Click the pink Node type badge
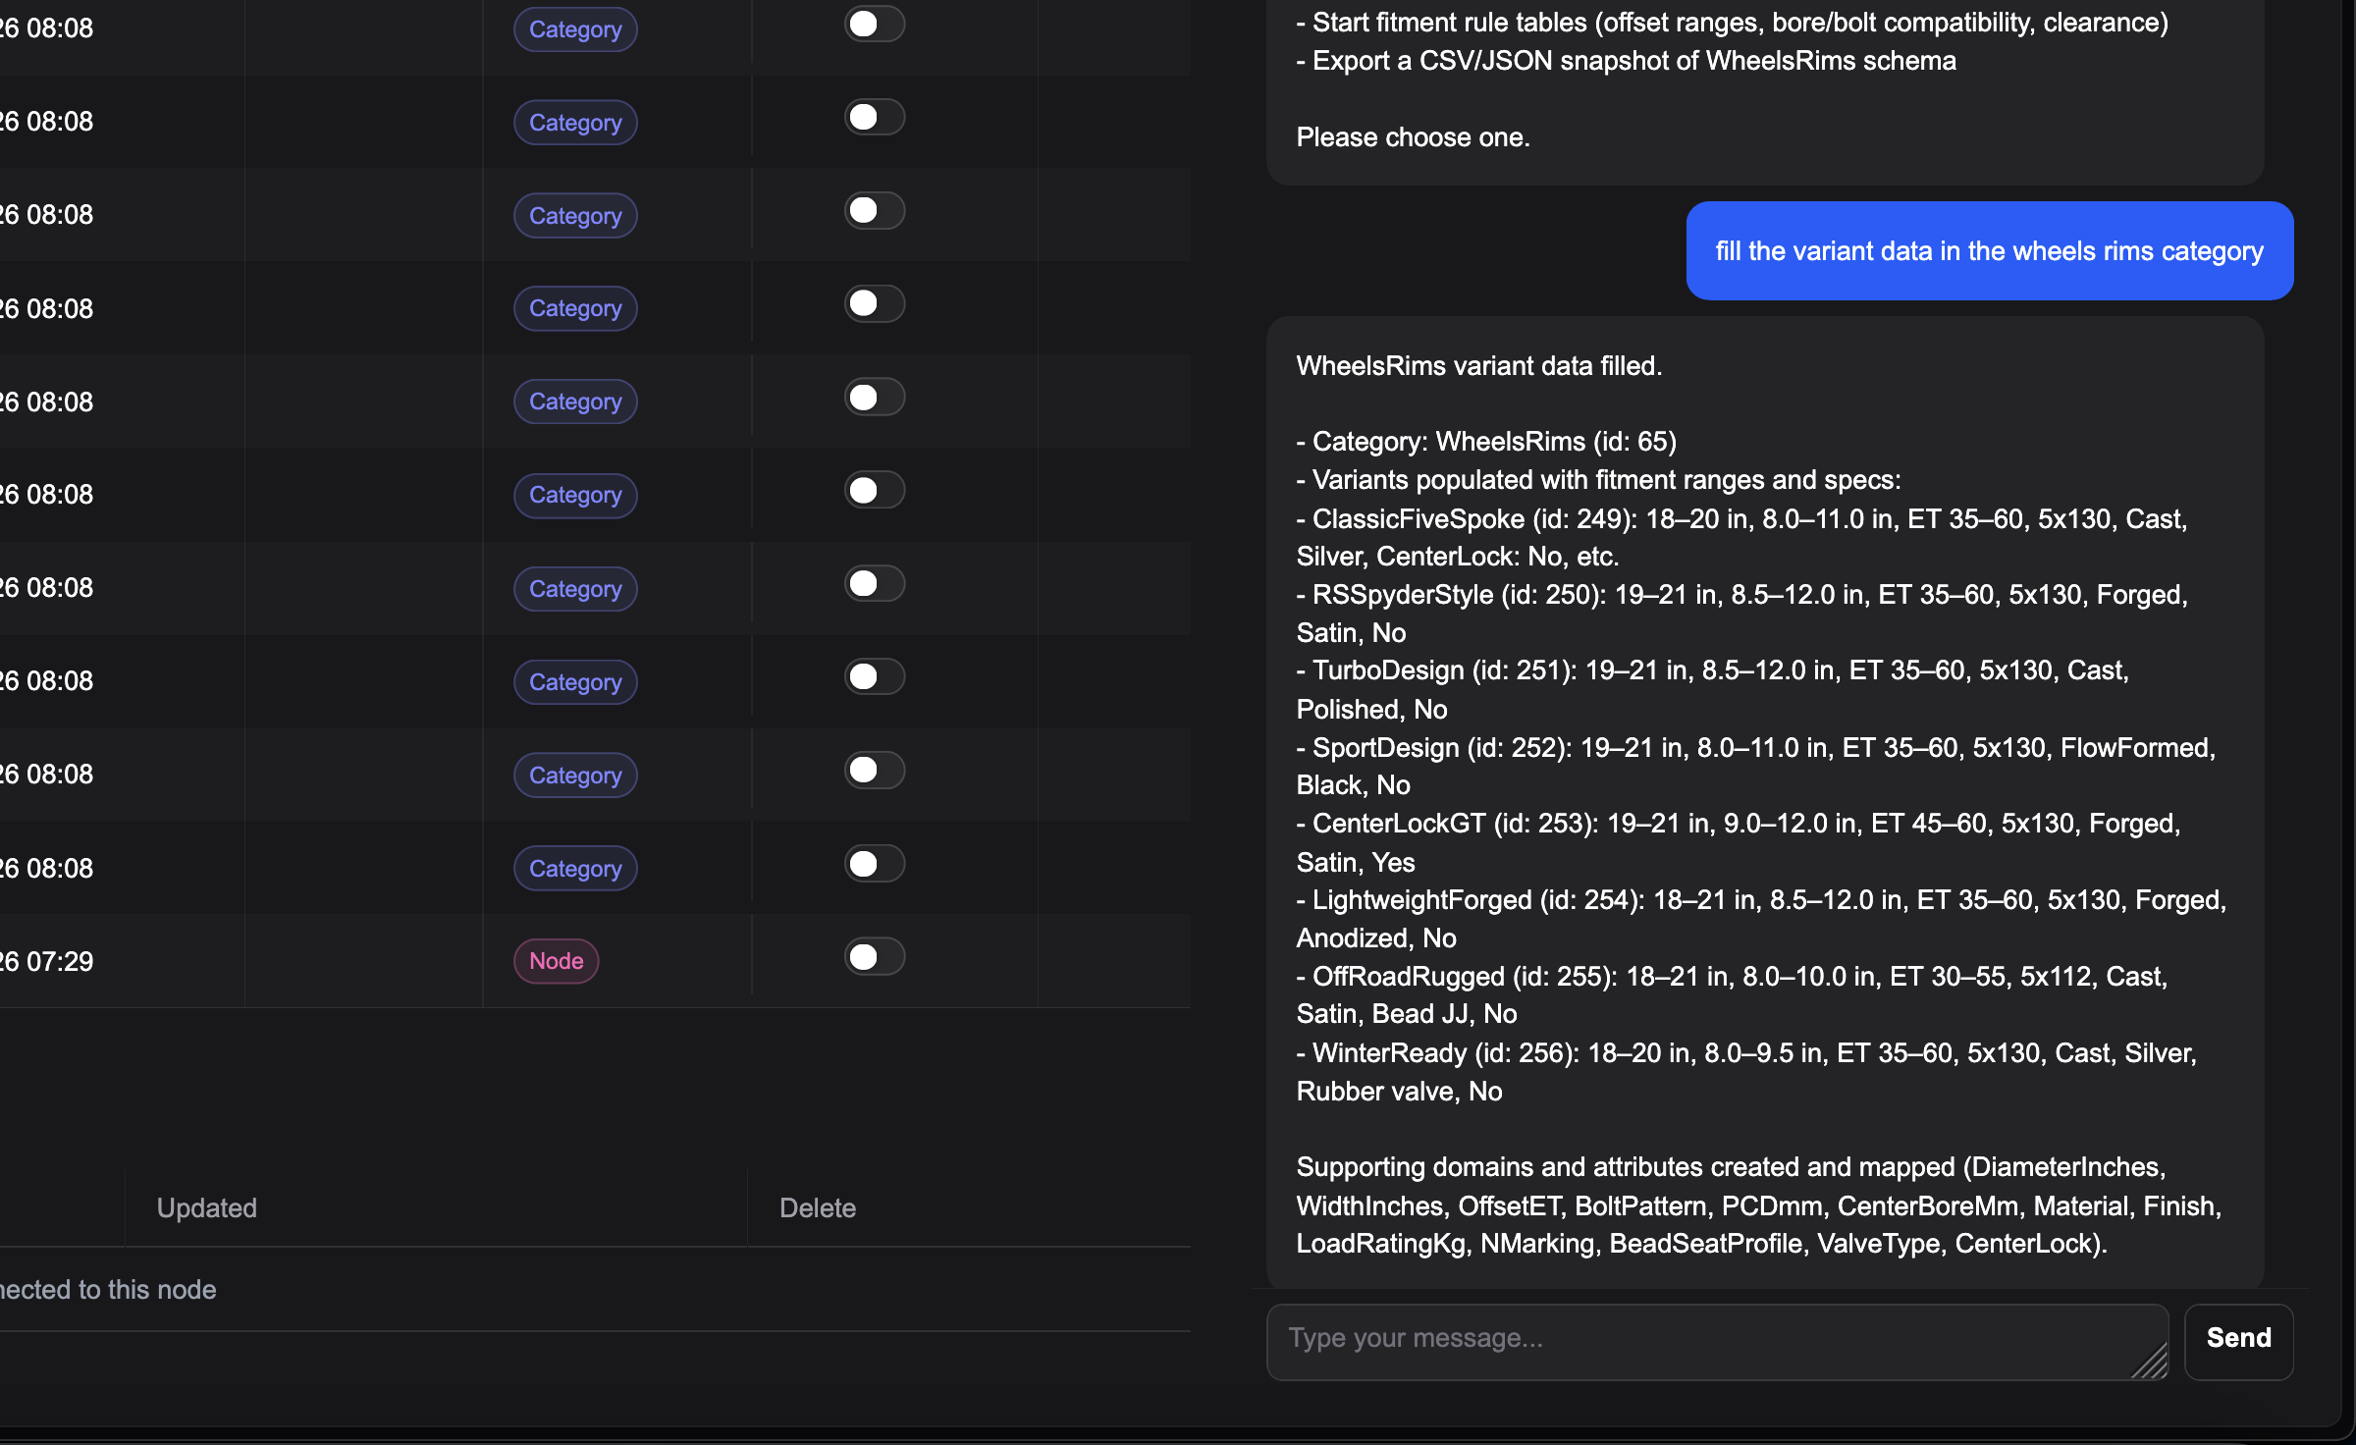This screenshot has height=1445, width=2356. pyautogui.click(x=556, y=961)
